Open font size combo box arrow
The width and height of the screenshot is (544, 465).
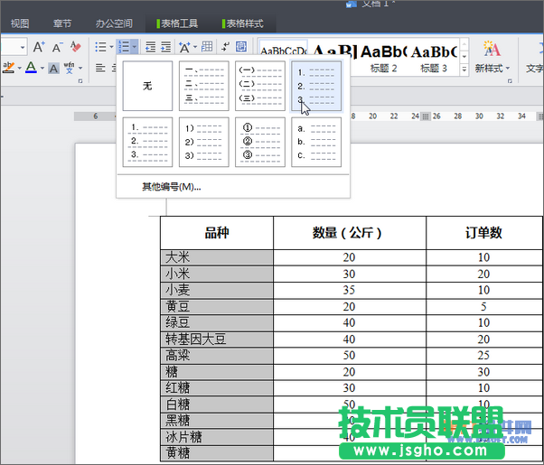click(x=23, y=47)
